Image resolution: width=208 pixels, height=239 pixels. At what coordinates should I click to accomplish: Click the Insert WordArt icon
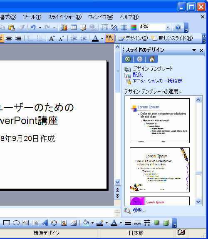tap(45, 223)
